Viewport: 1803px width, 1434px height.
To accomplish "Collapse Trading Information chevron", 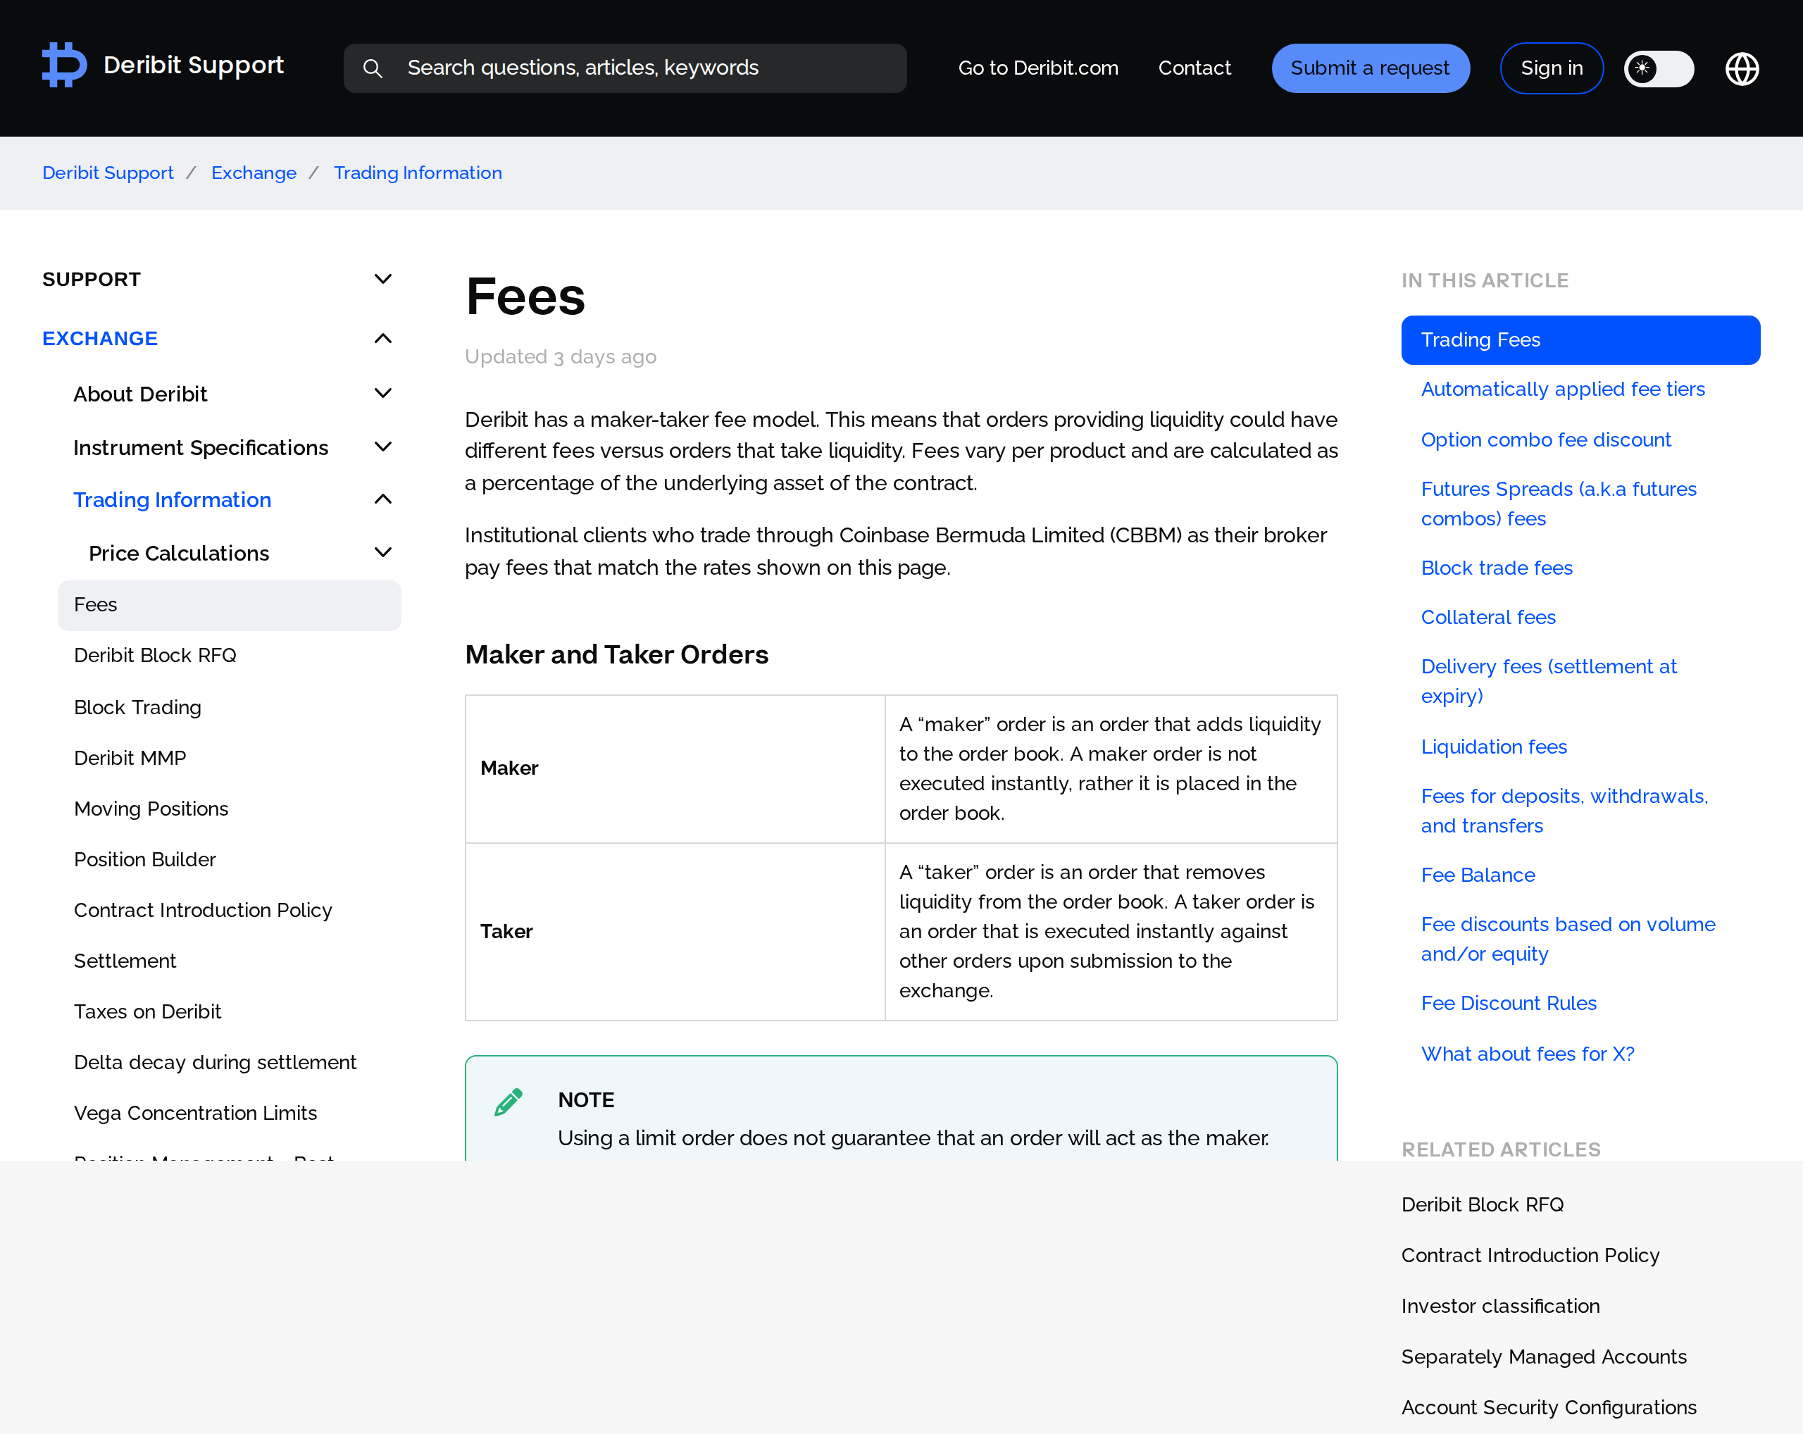I will pyautogui.click(x=383, y=499).
